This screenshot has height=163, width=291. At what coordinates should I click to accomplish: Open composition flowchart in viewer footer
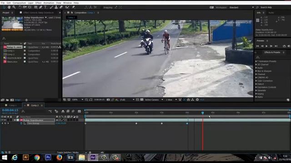click(x=193, y=100)
